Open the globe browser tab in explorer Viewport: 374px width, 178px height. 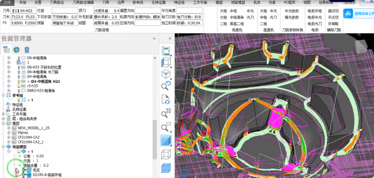coord(16,50)
